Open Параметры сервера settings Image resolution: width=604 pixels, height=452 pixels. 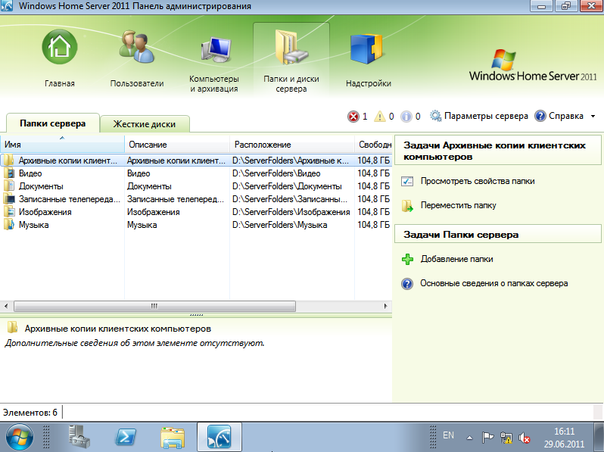click(x=479, y=116)
